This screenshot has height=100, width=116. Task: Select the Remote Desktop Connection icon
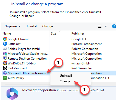coord(5,59)
